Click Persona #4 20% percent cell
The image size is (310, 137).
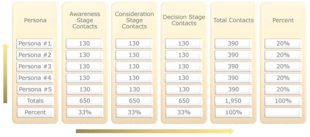click(283, 78)
